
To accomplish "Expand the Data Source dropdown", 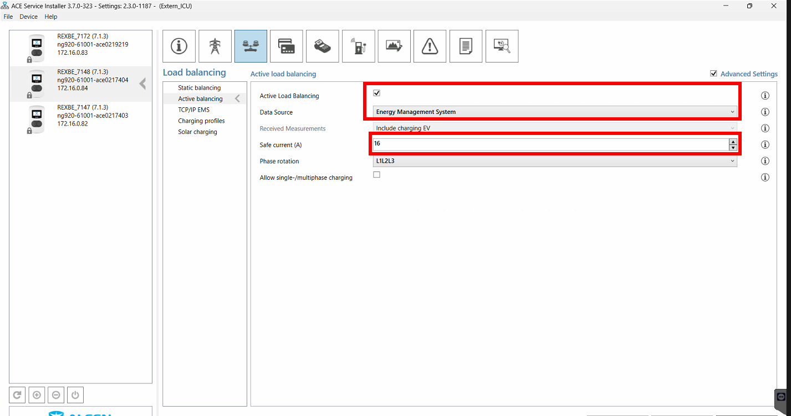I will pos(555,112).
